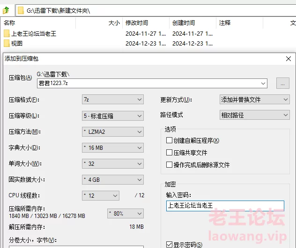
Task: Click the '/ 12' thread count text
Action: pyautogui.click(x=140, y=195)
